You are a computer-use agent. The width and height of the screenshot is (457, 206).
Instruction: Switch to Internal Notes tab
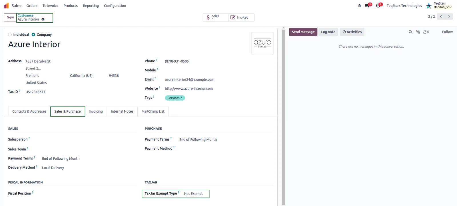click(122, 111)
